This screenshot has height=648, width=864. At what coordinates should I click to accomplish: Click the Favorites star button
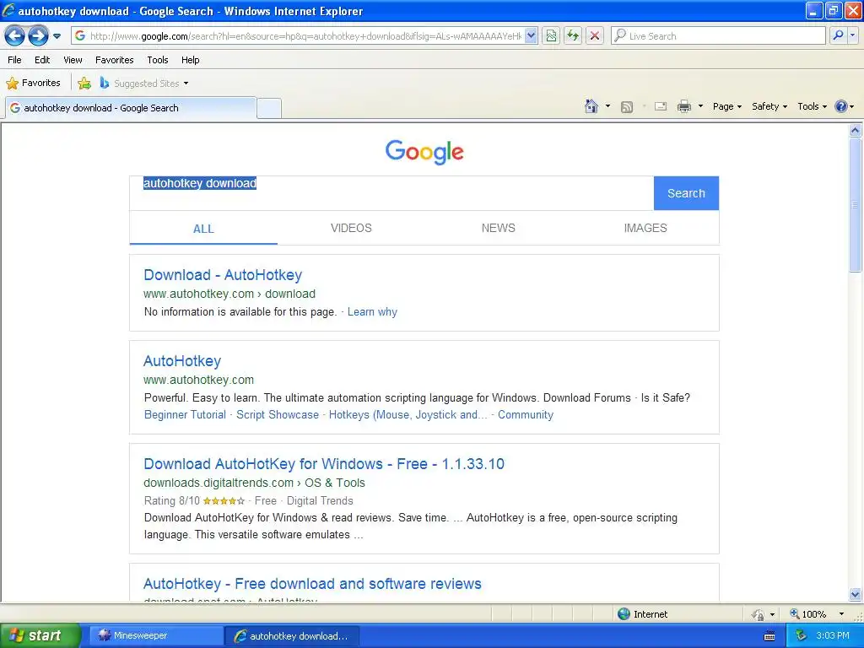(33, 84)
